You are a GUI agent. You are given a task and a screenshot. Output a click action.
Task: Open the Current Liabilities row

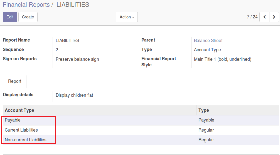(x=141, y=130)
